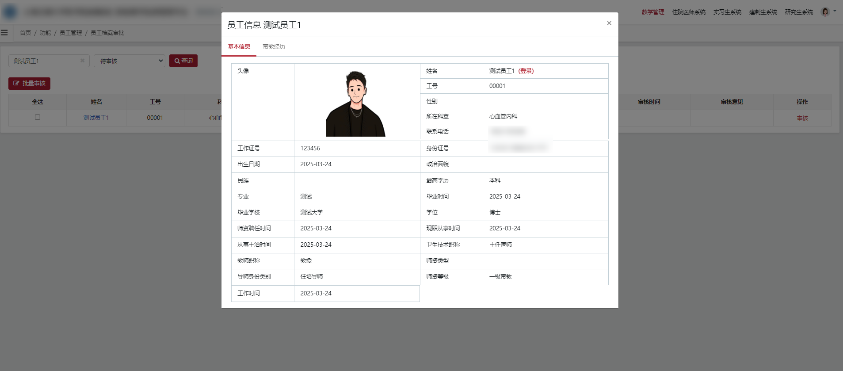843x371 pixels.
Task: Expand the 待审核 status dropdown
Action: (129, 61)
